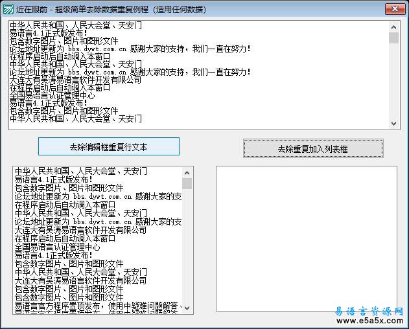This screenshot has height=329, width=409.
Task: Click the 去除编辑框重复行文本 button
Action: [x=109, y=147]
